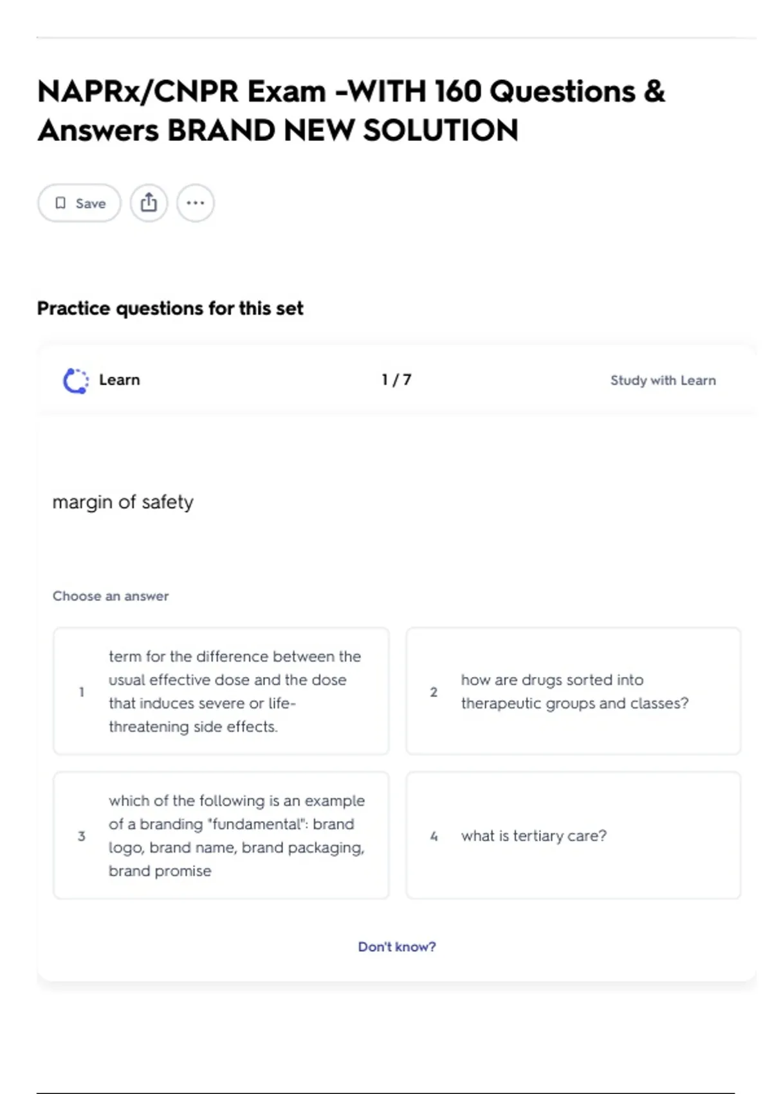
Task: Pick the branding fundamental answer option
Action: pyautogui.click(x=236, y=835)
